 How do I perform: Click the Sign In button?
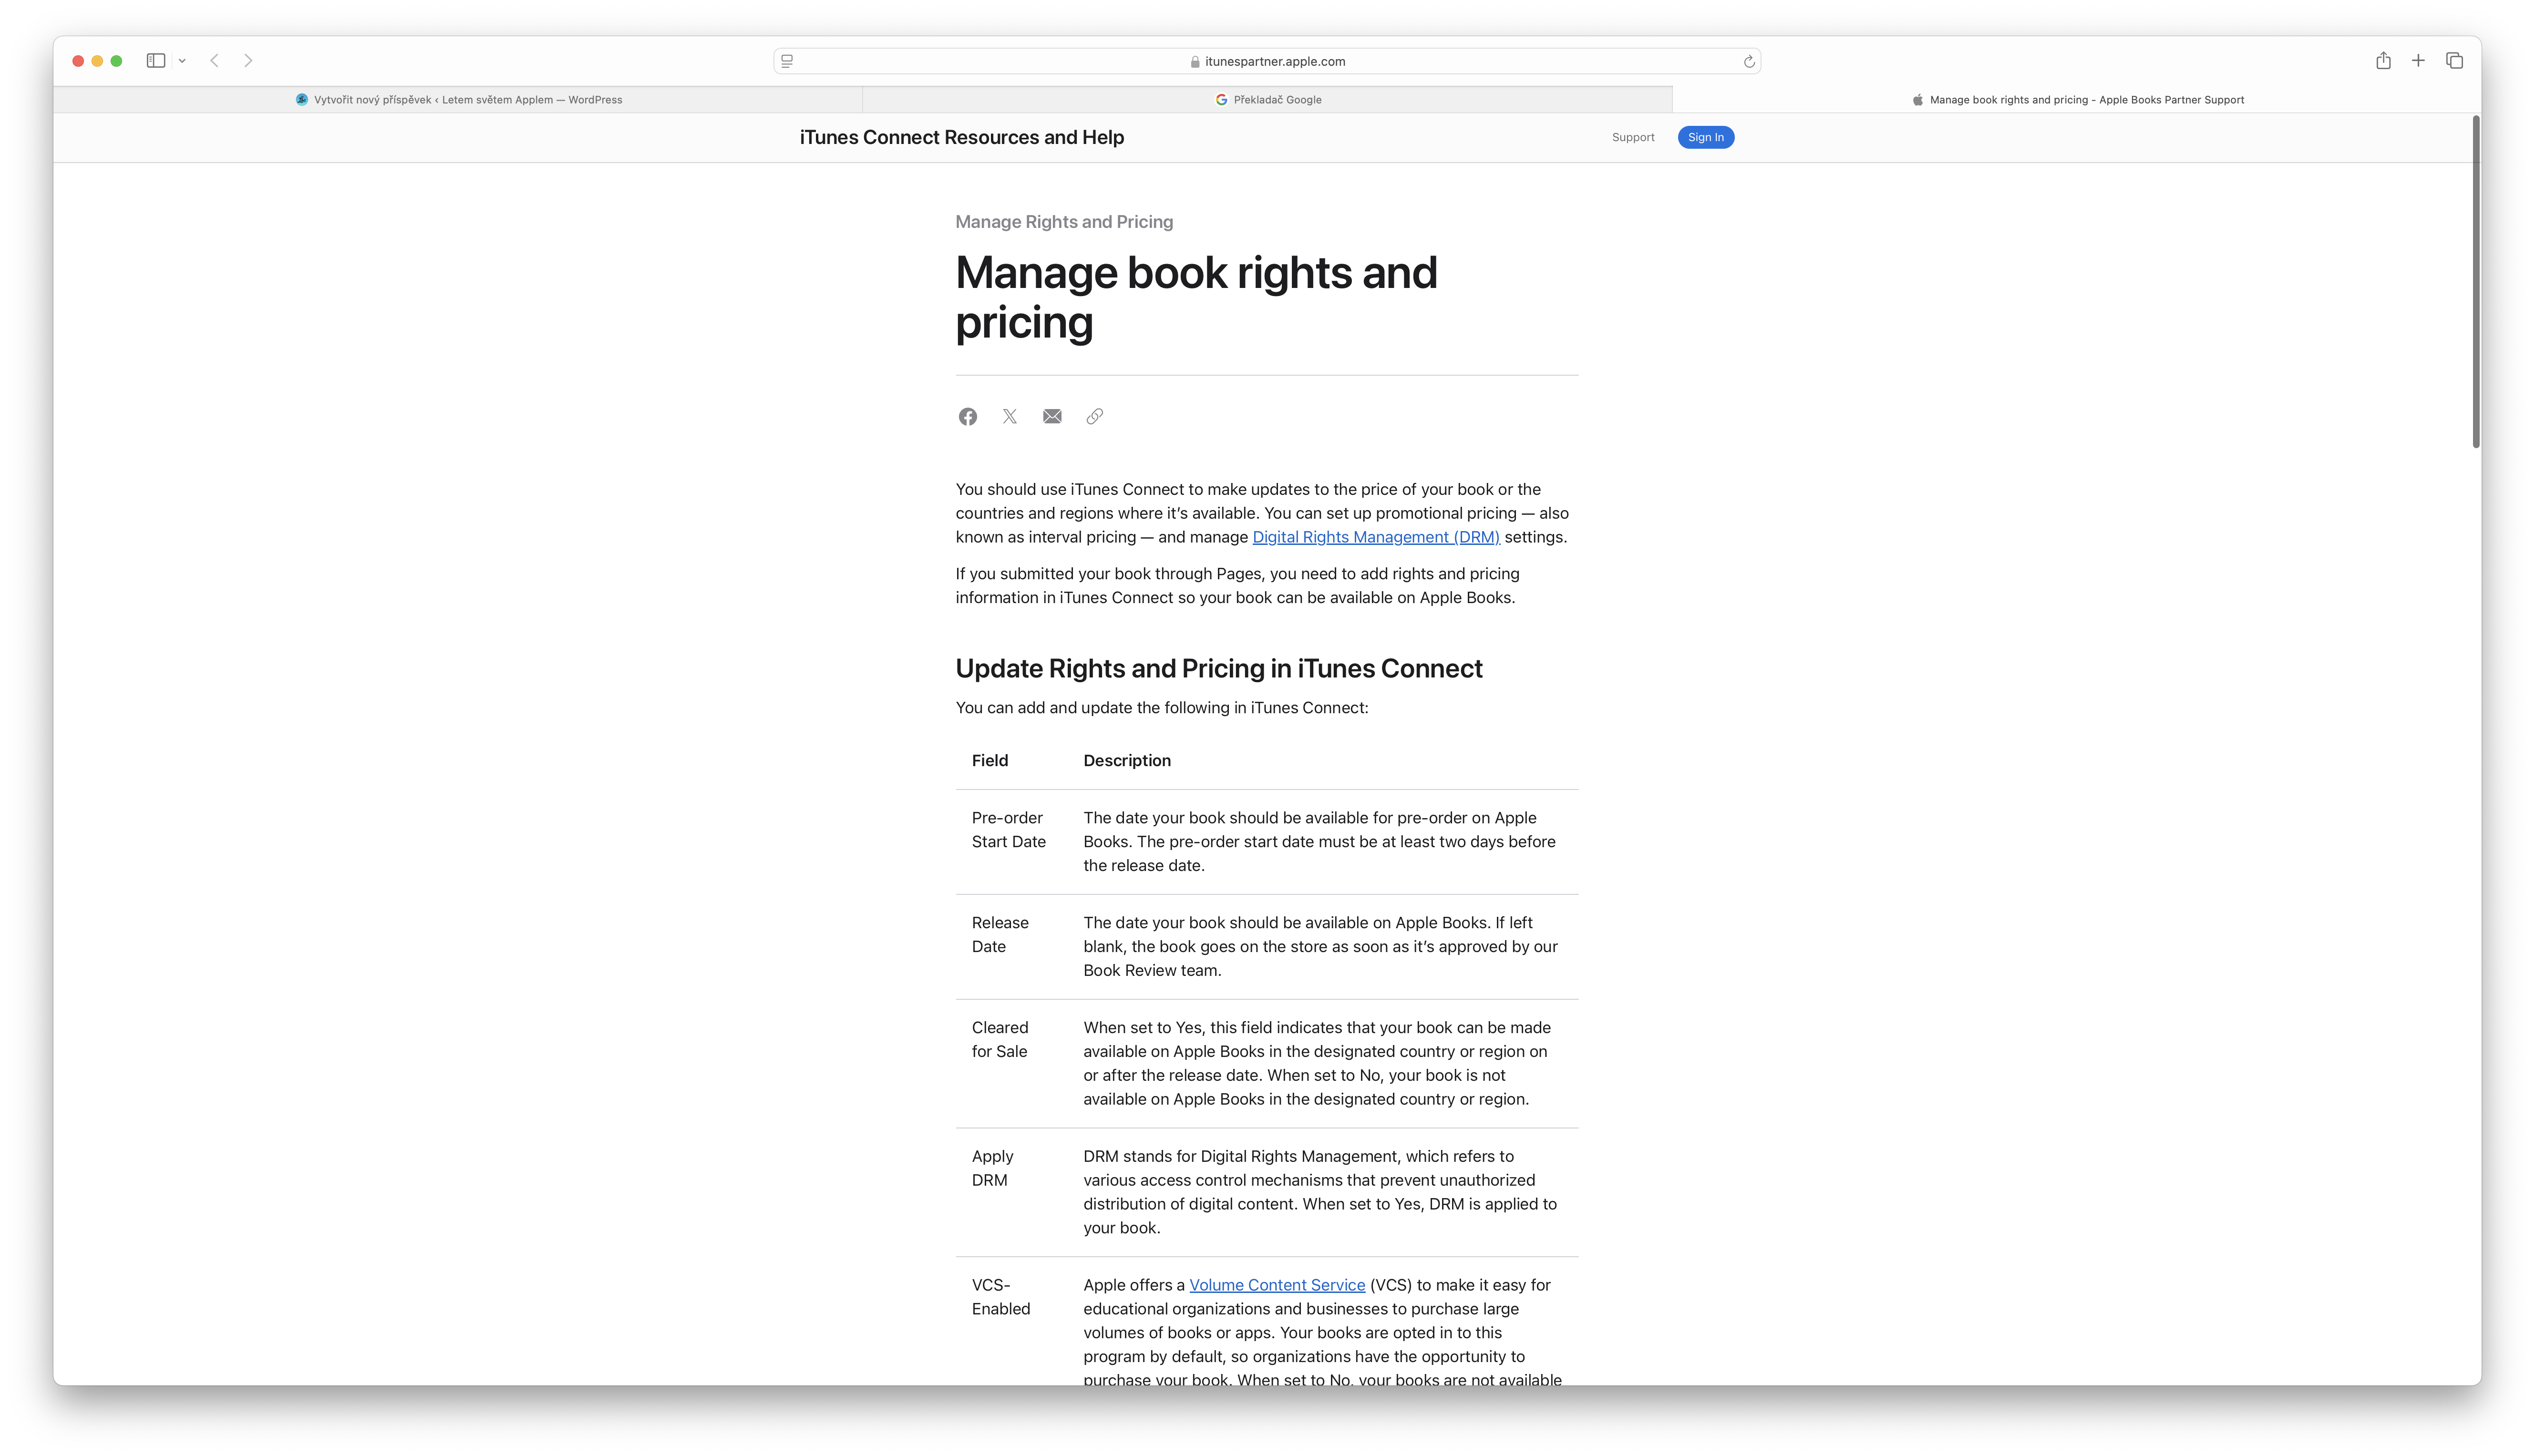click(1705, 137)
